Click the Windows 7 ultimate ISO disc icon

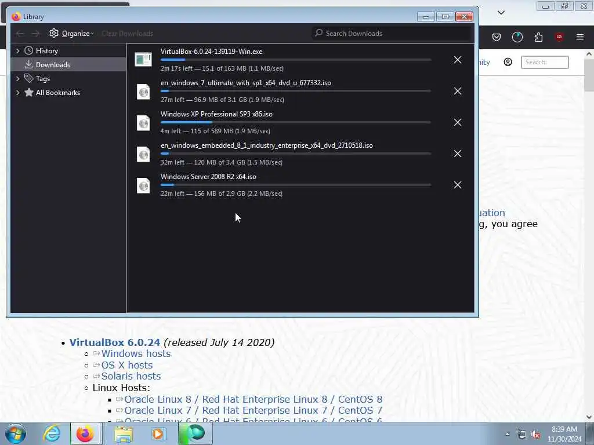click(x=143, y=91)
